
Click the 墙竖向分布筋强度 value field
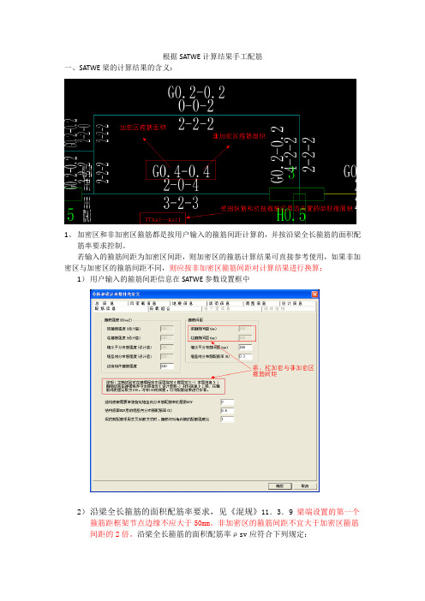point(166,356)
